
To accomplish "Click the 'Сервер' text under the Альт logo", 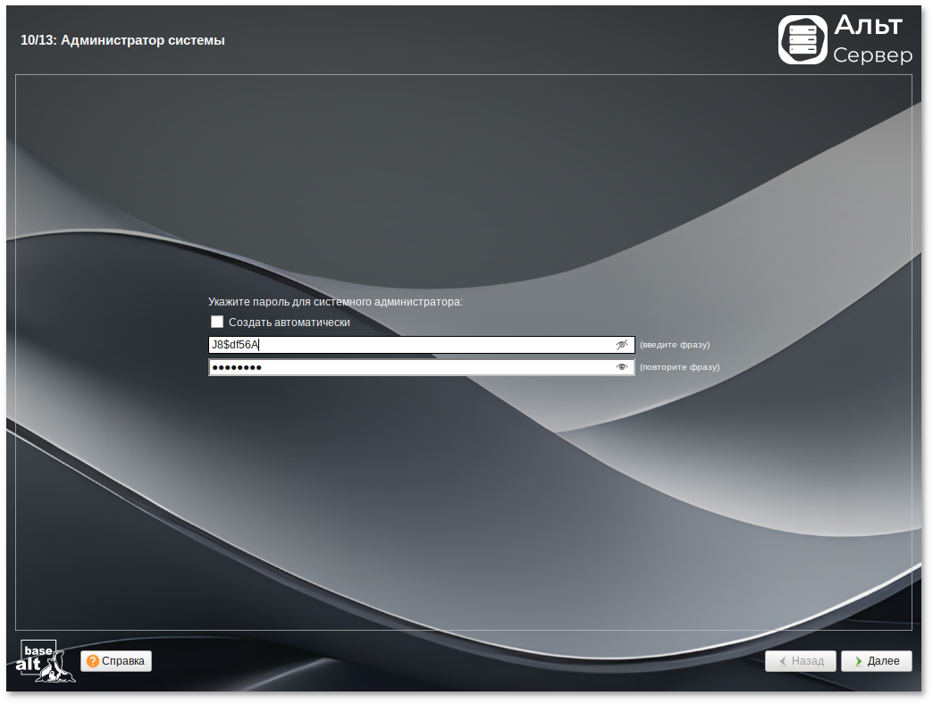I will (x=872, y=55).
